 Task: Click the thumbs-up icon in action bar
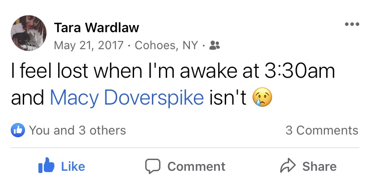pos(47,166)
